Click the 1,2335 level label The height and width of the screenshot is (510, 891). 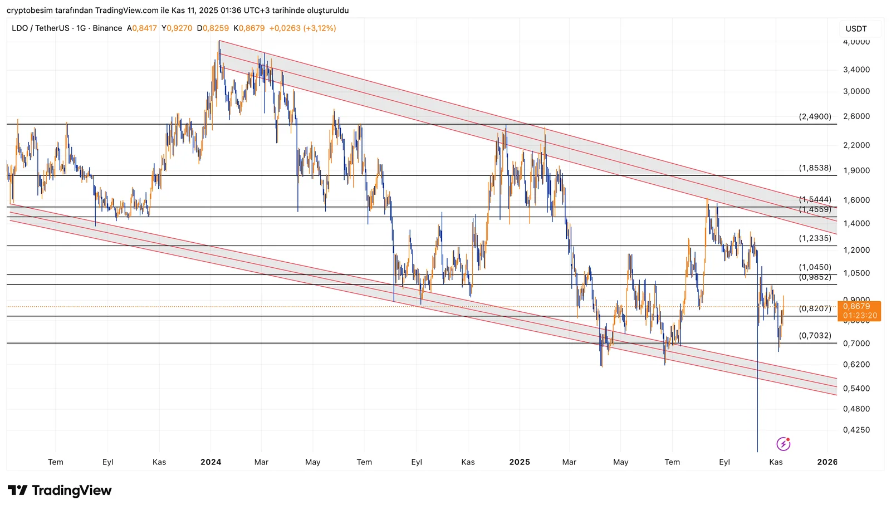[815, 238]
